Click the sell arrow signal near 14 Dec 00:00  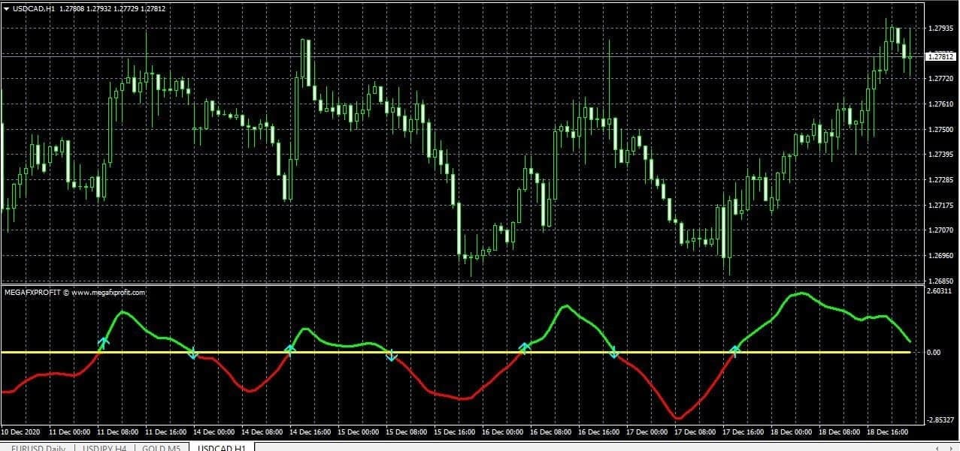[194, 355]
